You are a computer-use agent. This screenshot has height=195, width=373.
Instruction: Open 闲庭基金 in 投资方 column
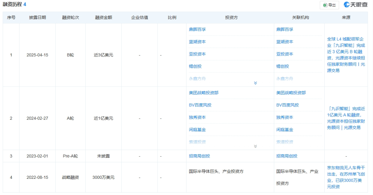pos(197,130)
